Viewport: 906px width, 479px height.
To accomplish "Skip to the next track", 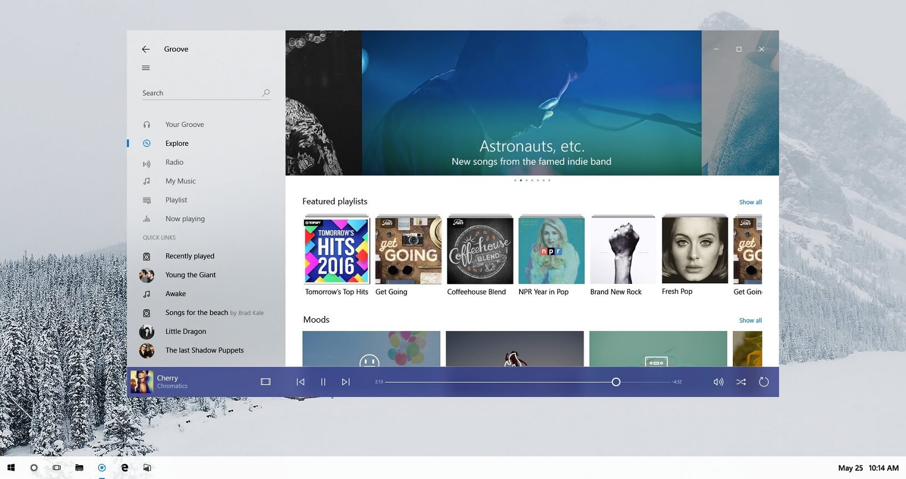I will coord(346,382).
